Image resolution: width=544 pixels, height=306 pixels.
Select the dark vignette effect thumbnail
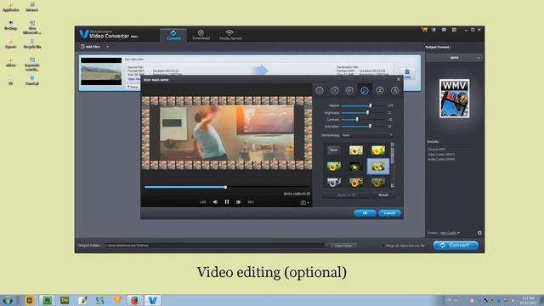[x=356, y=167]
